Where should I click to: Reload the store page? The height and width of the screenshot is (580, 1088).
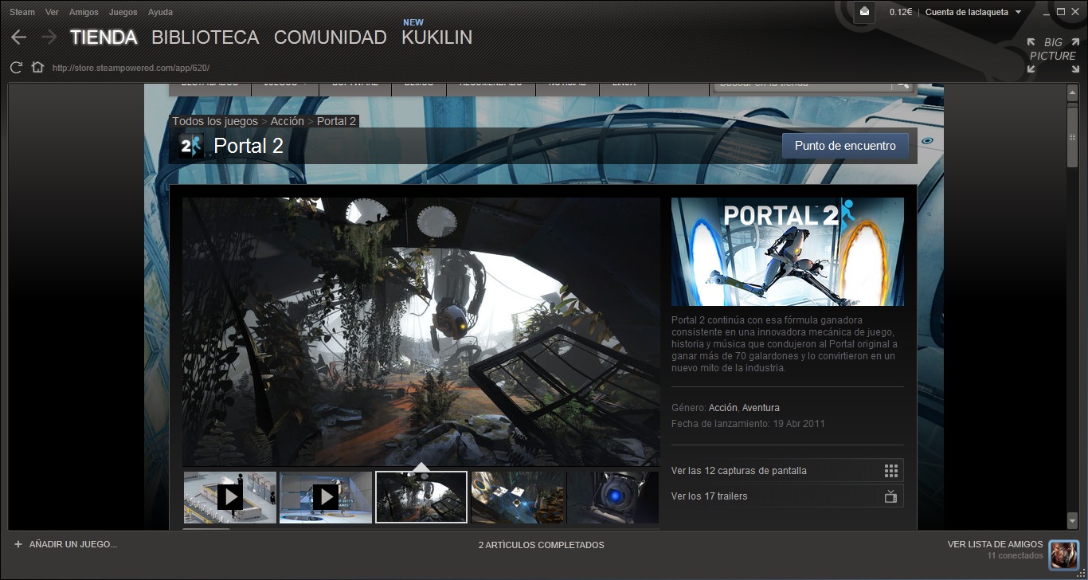point(17,68)
